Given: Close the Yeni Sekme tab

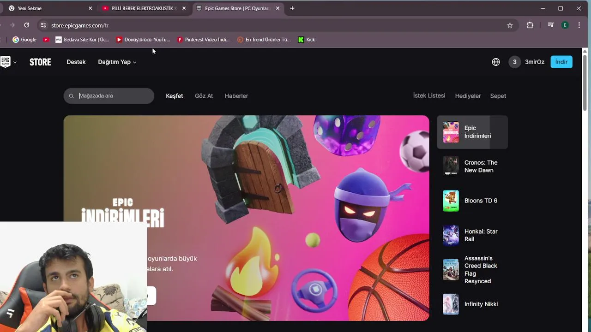Looking at the screenshot, I should (x=90, y=8).
